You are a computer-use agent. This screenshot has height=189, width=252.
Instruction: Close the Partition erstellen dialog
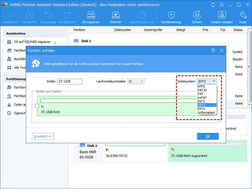point(222,50)
